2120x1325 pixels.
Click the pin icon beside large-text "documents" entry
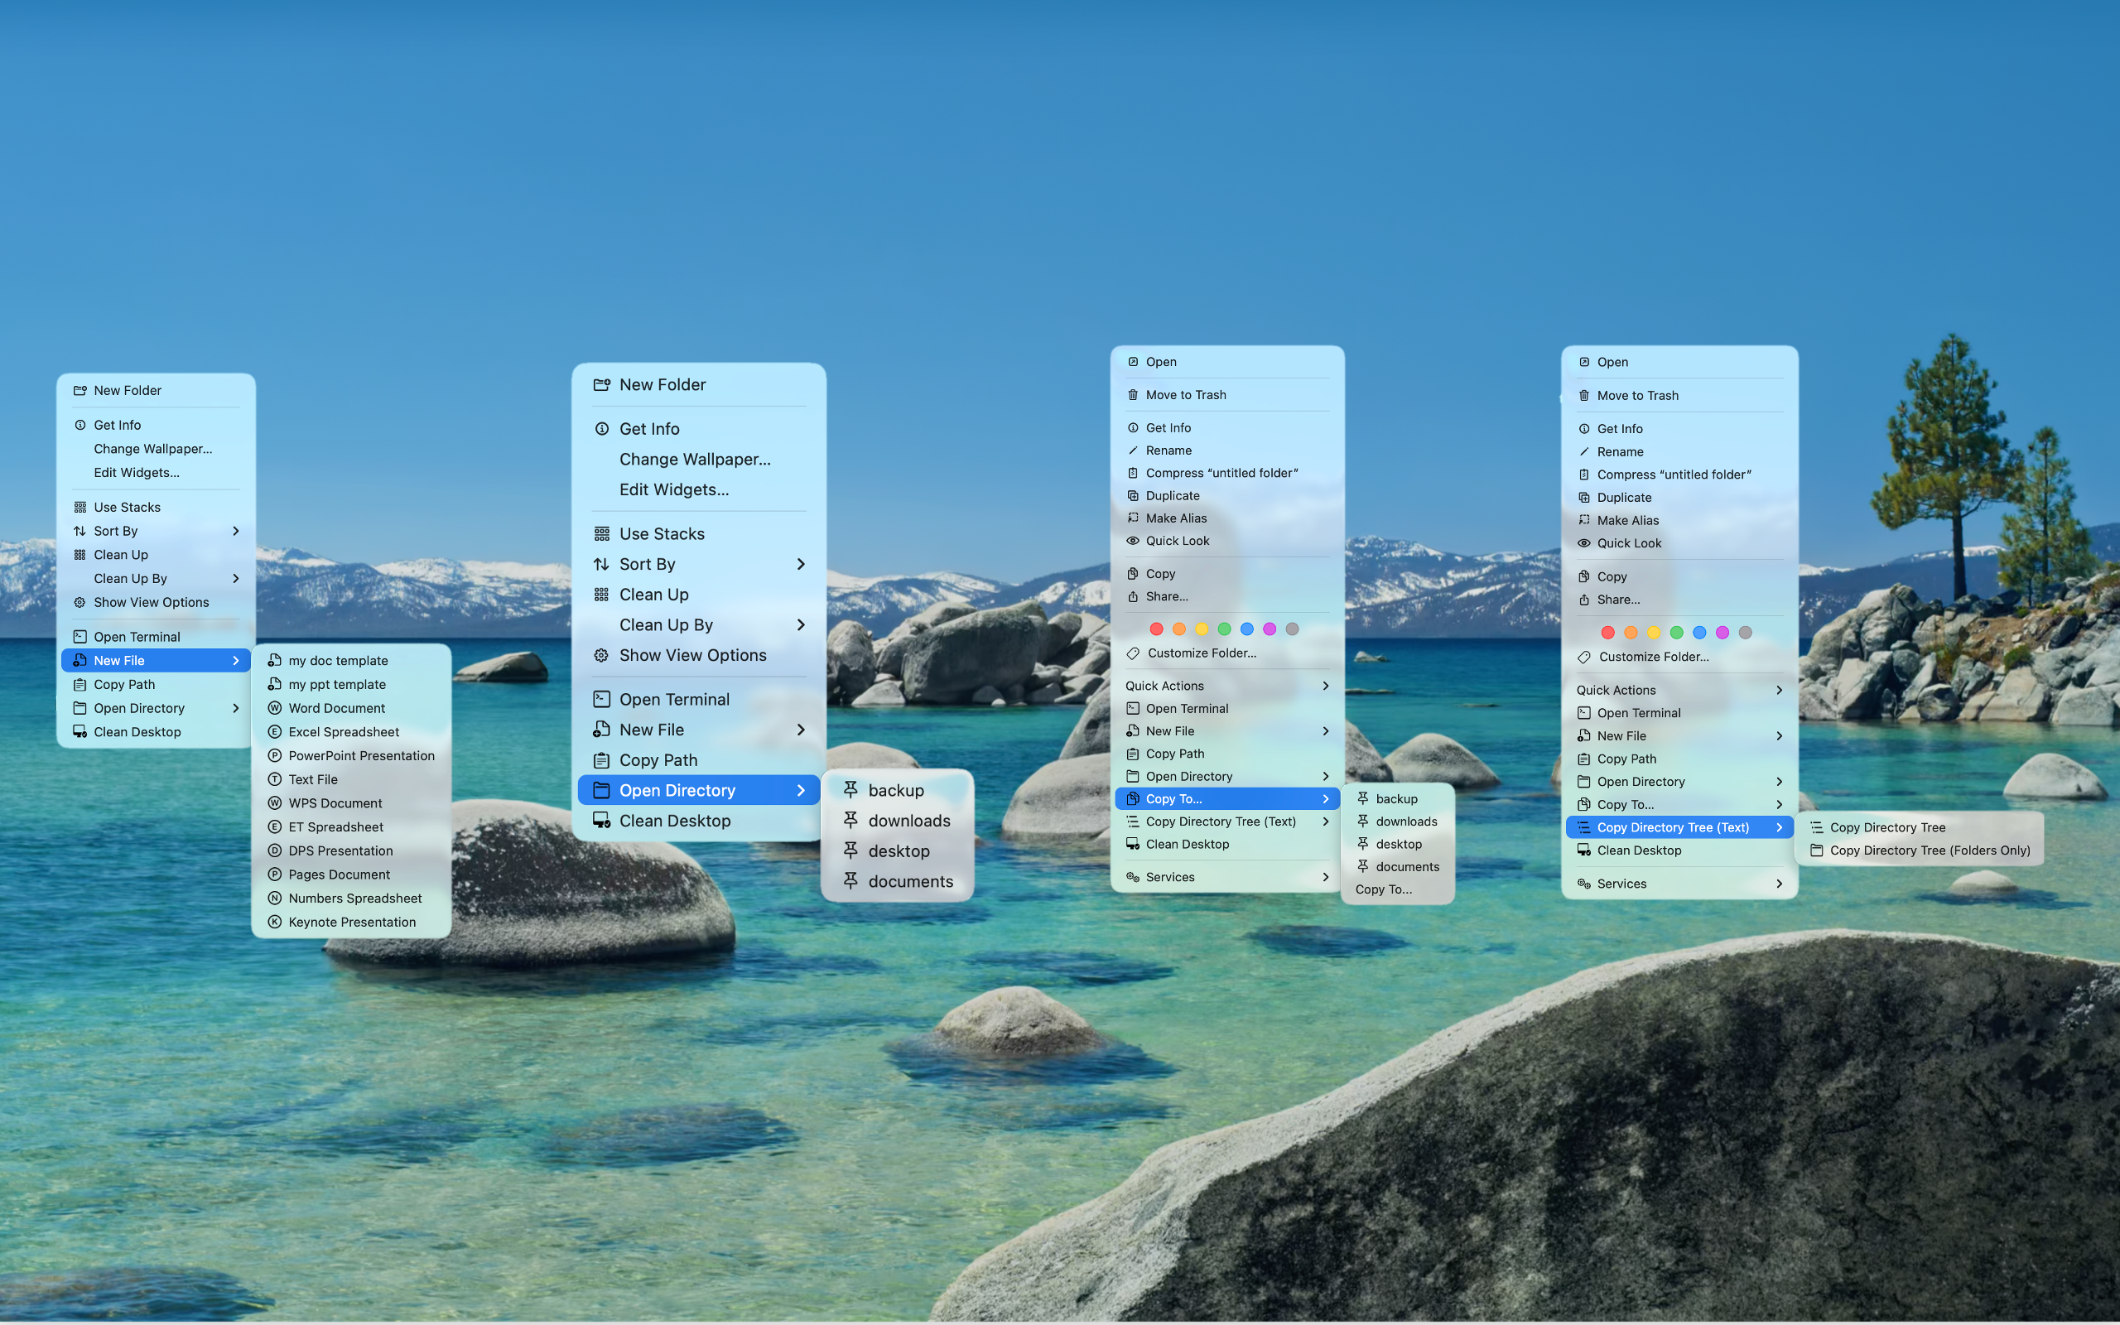(850, 882)
